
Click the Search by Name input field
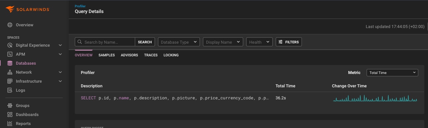(105, 42)
